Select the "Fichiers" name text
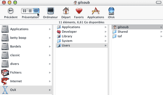This screenshot has height=95, width=163. click(16, 73)
